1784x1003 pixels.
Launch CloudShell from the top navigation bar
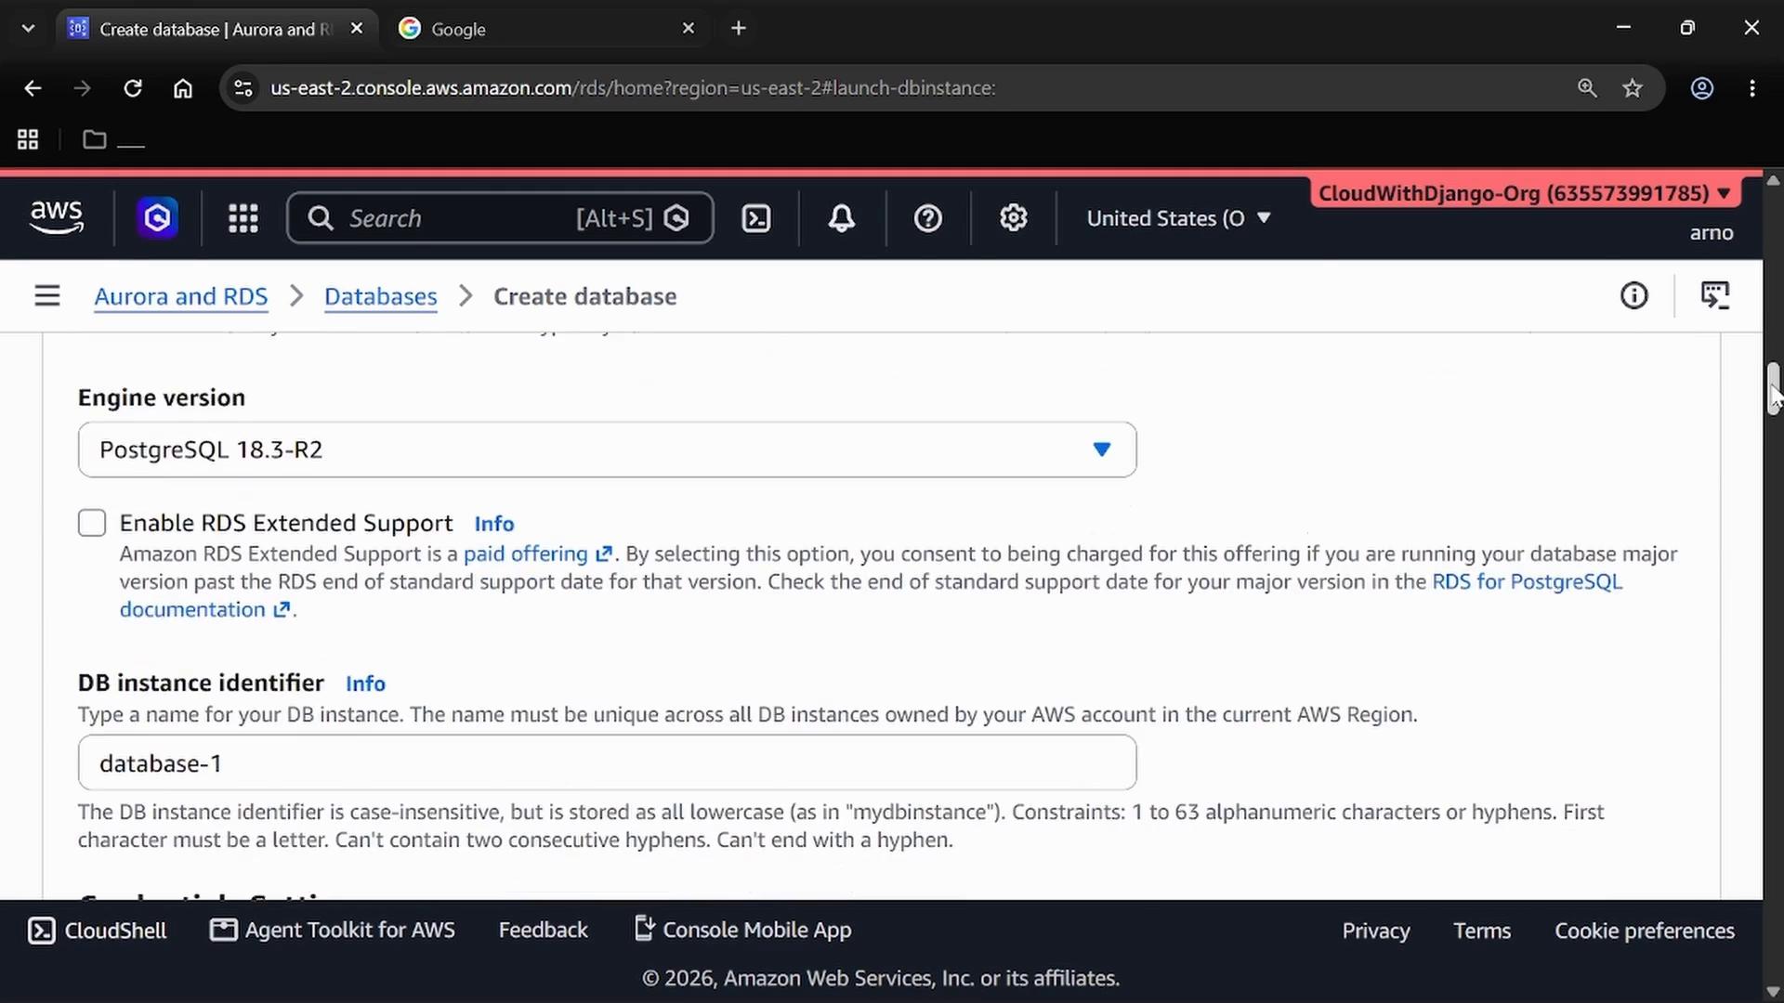756,218
